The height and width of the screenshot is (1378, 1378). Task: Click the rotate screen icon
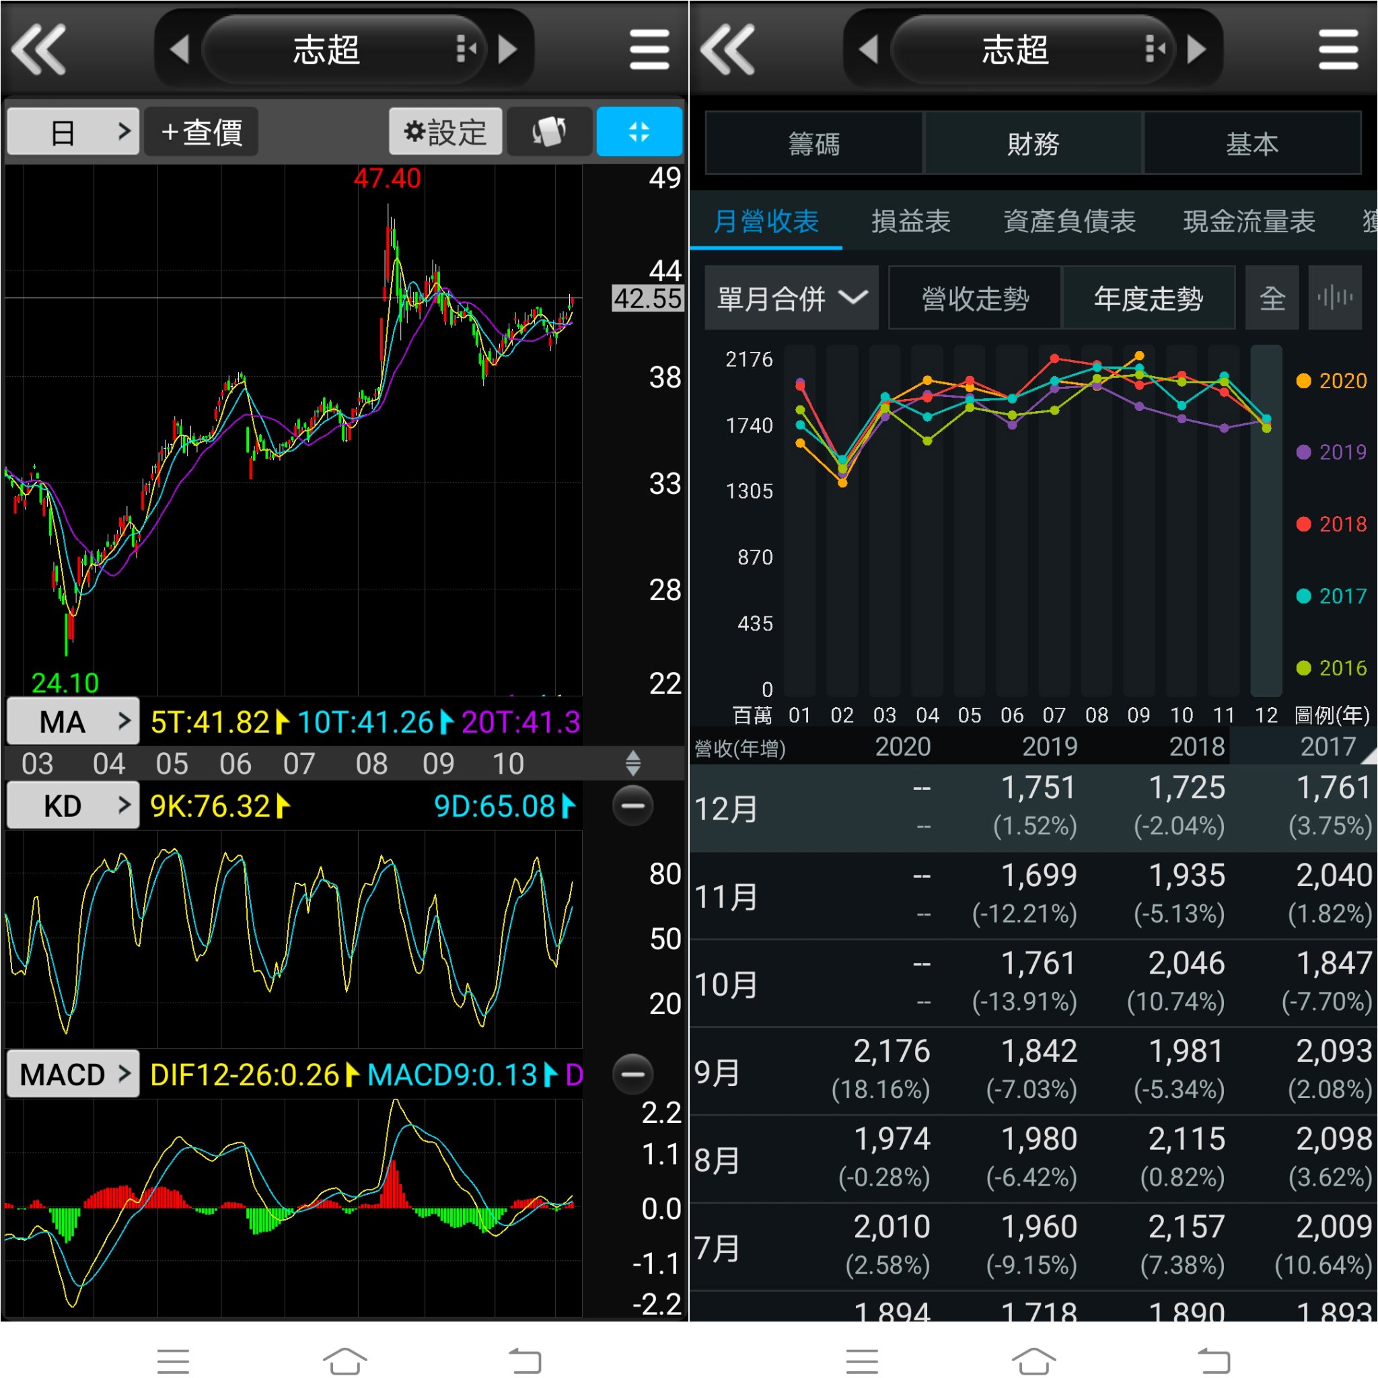pos(548,131)
